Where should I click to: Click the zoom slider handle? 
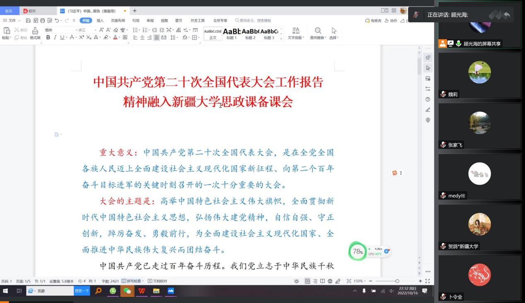[x=397, y=281]
